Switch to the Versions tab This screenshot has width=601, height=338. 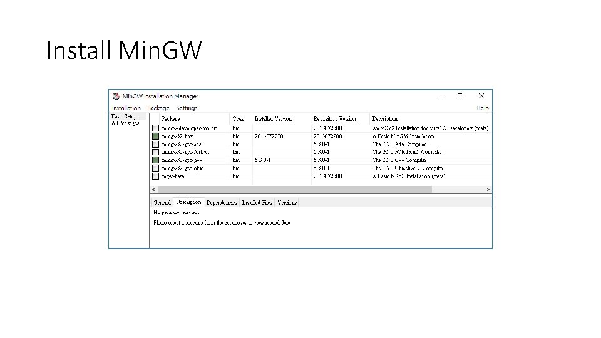(x=287, y=203)
